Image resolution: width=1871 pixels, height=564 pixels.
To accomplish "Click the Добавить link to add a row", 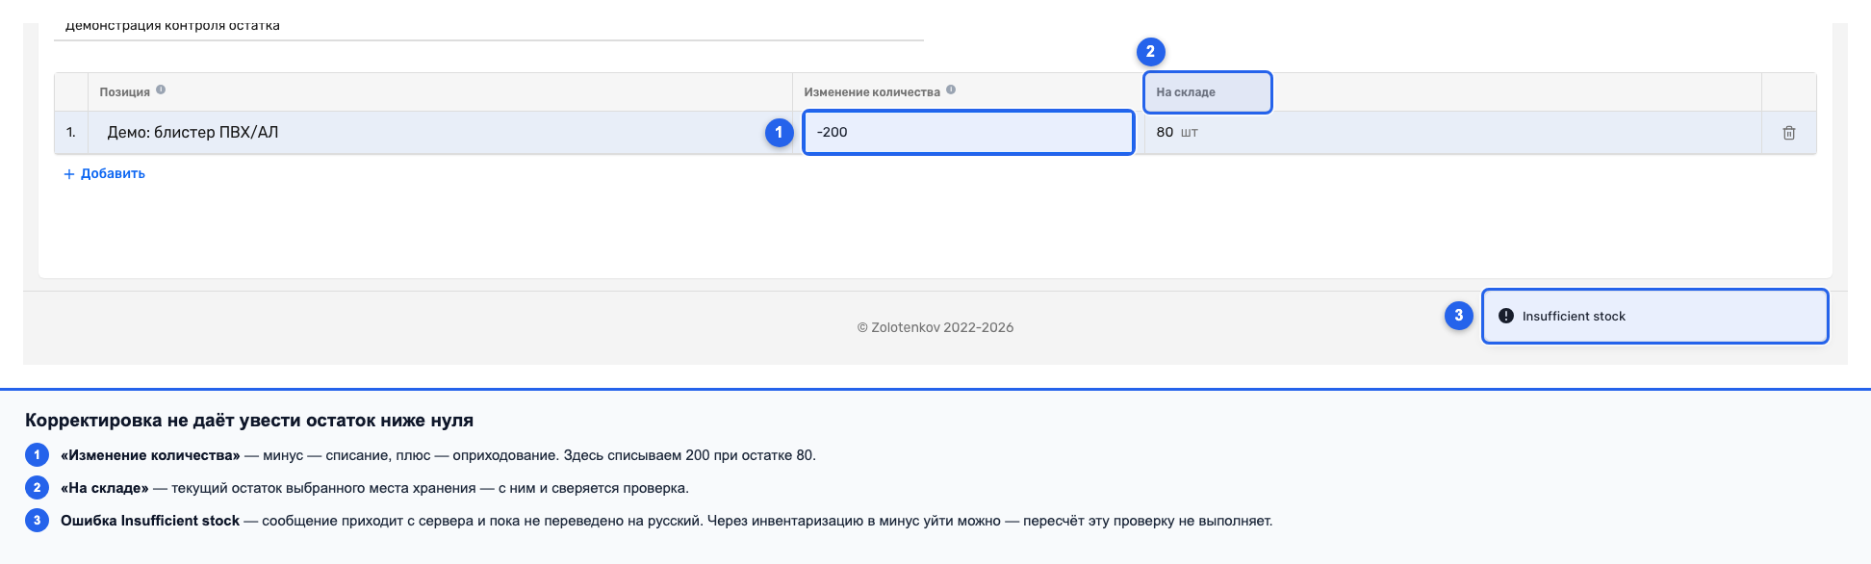I will coord(104,173).
